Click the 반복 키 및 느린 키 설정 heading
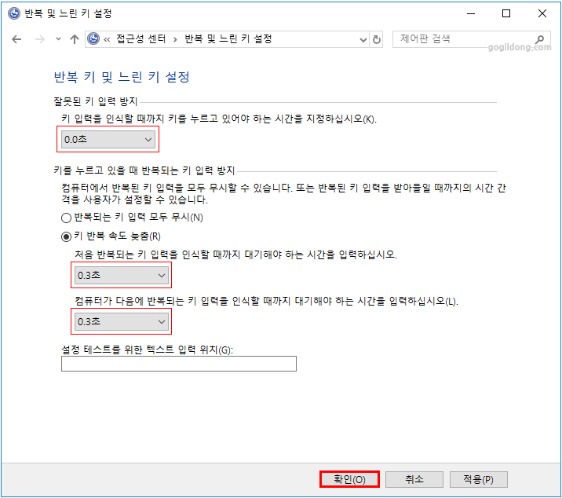 click(122, 77)
